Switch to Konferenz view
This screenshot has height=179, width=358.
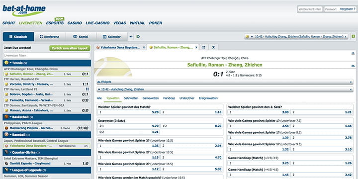(50, 36)
